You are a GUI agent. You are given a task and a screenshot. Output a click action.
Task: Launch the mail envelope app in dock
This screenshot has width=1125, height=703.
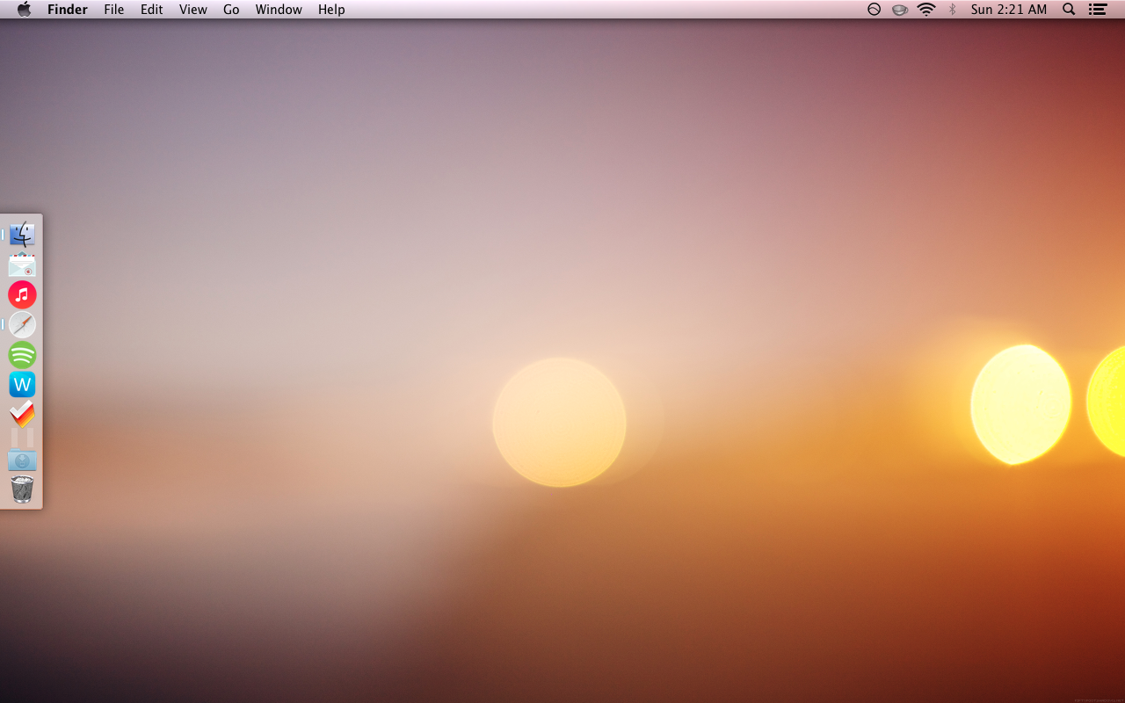click(22, 265)
